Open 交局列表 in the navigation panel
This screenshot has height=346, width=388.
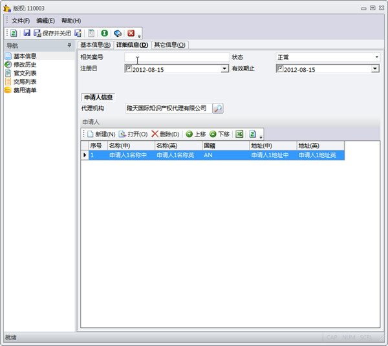tap(25, 81)
